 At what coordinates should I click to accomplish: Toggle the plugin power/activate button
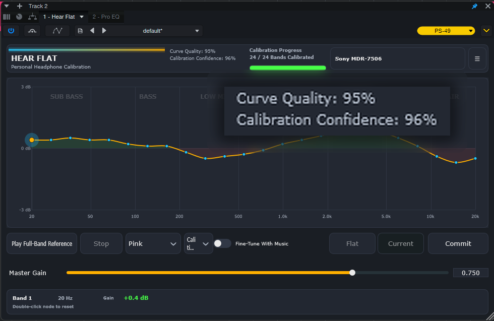click(x=11, y=31)
